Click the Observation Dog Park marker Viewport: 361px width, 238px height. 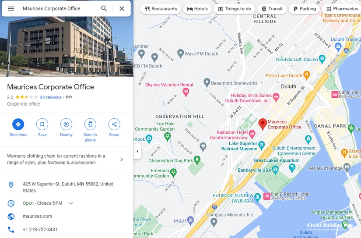[197, 160]
